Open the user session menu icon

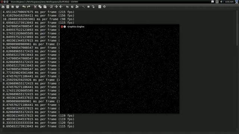pos(237,1)
